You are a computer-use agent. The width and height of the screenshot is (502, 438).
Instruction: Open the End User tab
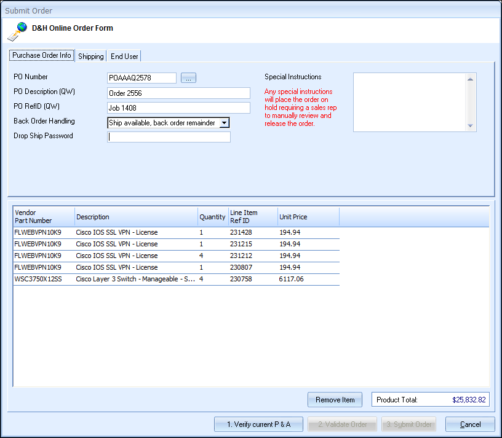pyautogui.click(x=124, y=57)
